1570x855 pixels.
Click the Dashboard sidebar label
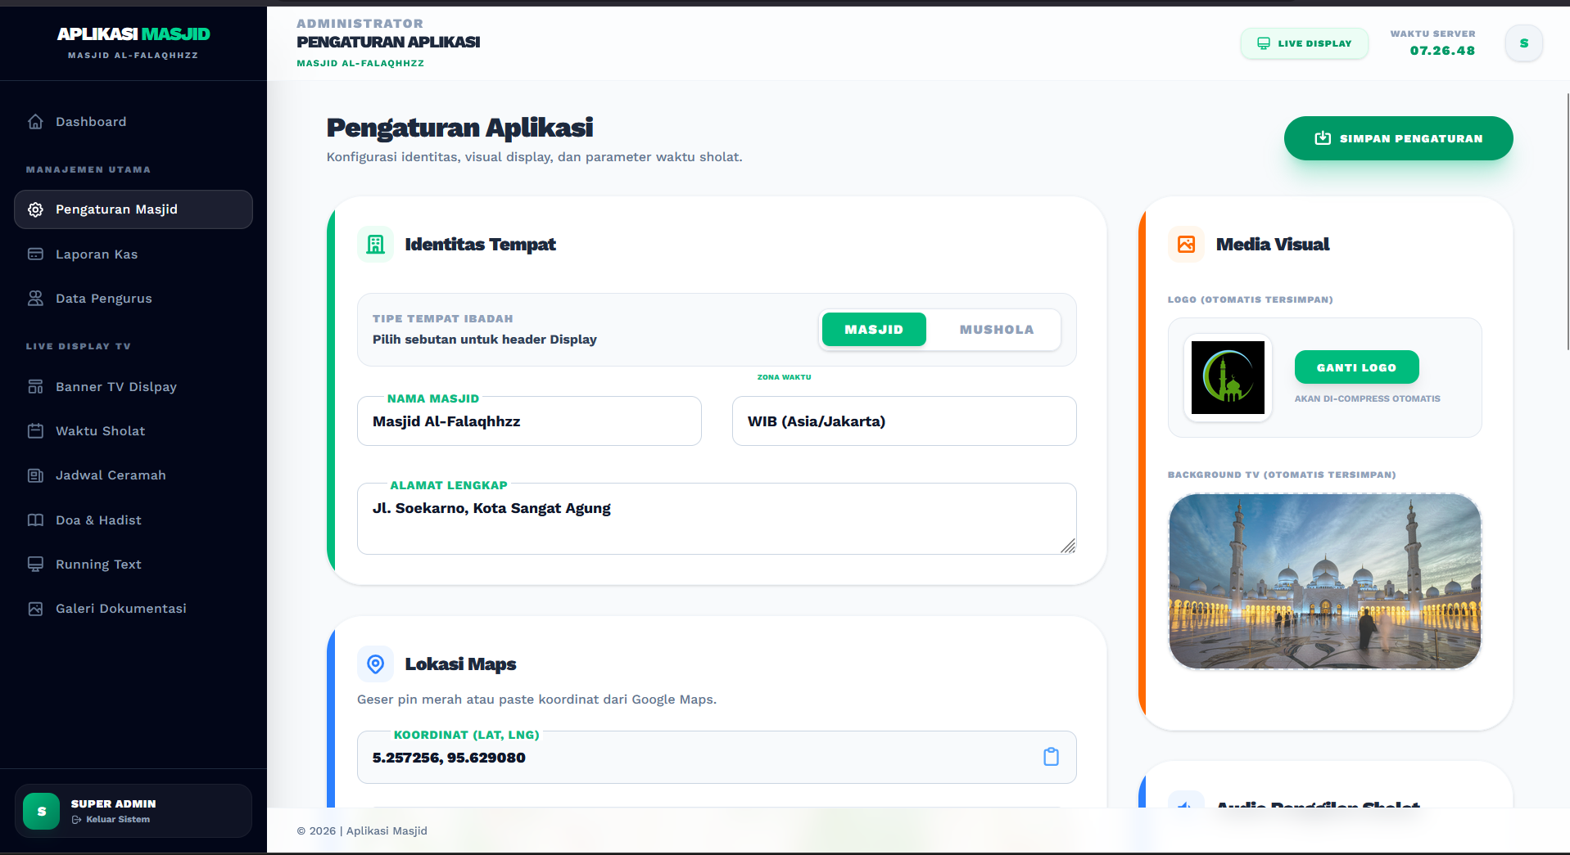click(91, 122)
